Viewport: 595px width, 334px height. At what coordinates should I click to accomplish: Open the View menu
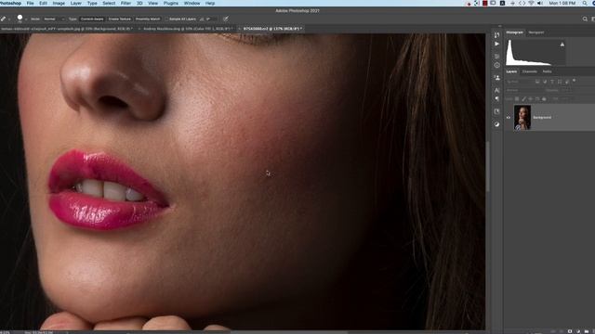[152, 3]
